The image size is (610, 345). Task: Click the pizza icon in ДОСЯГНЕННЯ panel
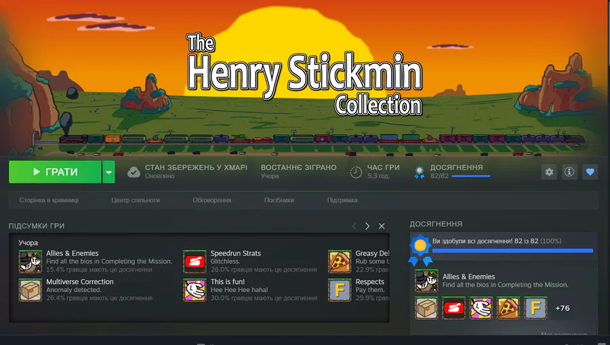click(x=508, y=308)
